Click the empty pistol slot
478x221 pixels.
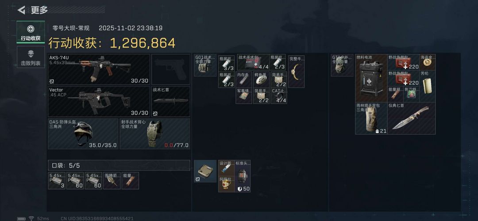click(x=171, y=69)
